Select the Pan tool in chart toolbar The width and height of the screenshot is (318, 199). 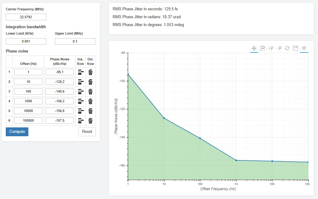pos(254,48)
